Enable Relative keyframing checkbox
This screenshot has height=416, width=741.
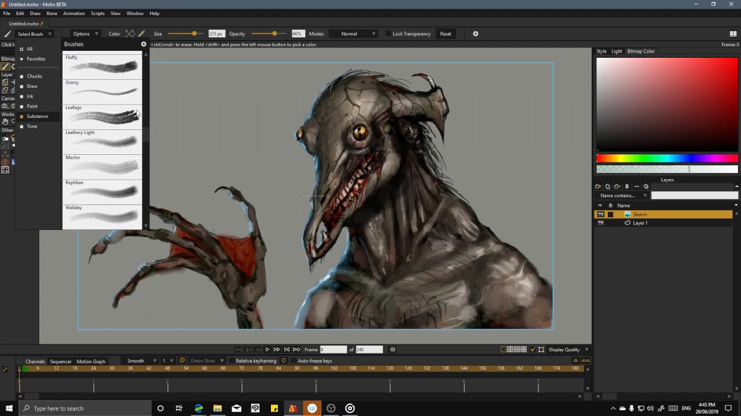[x=232, y=361]
